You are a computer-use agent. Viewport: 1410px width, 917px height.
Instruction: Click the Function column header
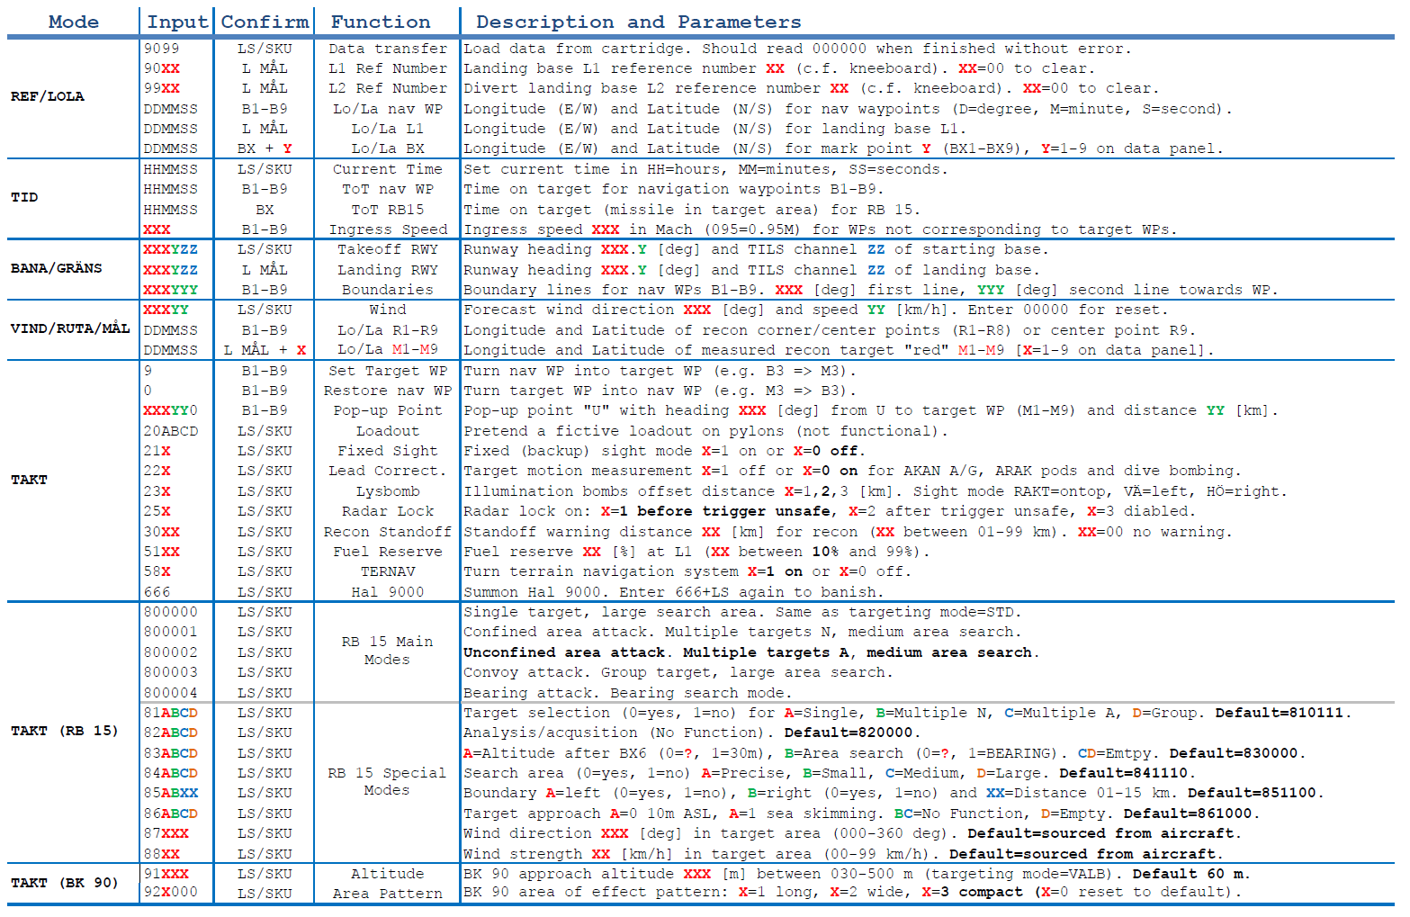click(381, 22)
